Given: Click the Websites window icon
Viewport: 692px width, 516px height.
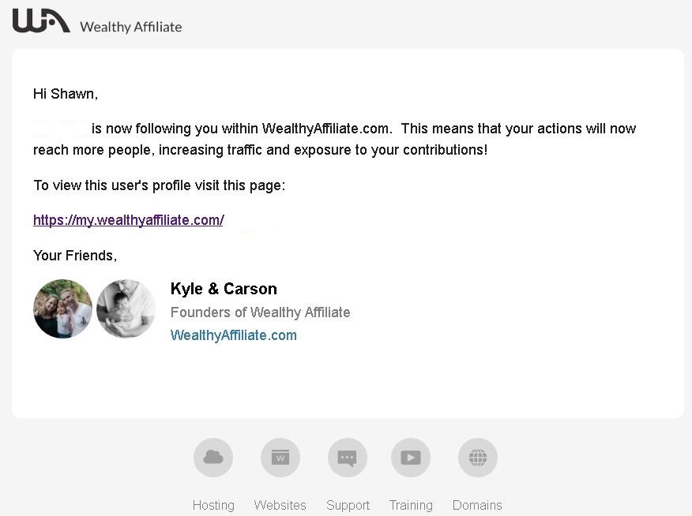Looking at the screenshot, I should pos(280,458).
